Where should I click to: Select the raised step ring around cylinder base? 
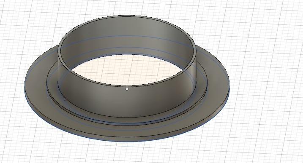coord(127,120)
